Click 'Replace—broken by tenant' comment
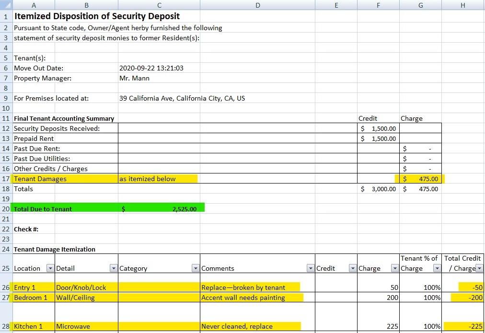The width and height of the screenshot is (485, 333). click(243, 287)
